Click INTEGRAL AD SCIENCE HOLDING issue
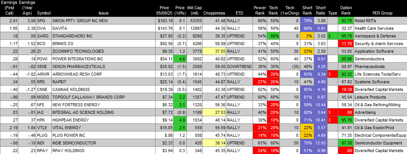This screenshot has width=407, height=154. 83,112
